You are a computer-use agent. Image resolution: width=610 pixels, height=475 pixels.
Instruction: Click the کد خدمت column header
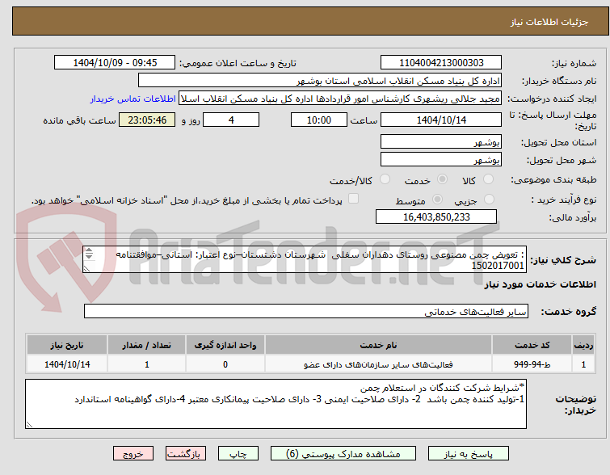532,345
